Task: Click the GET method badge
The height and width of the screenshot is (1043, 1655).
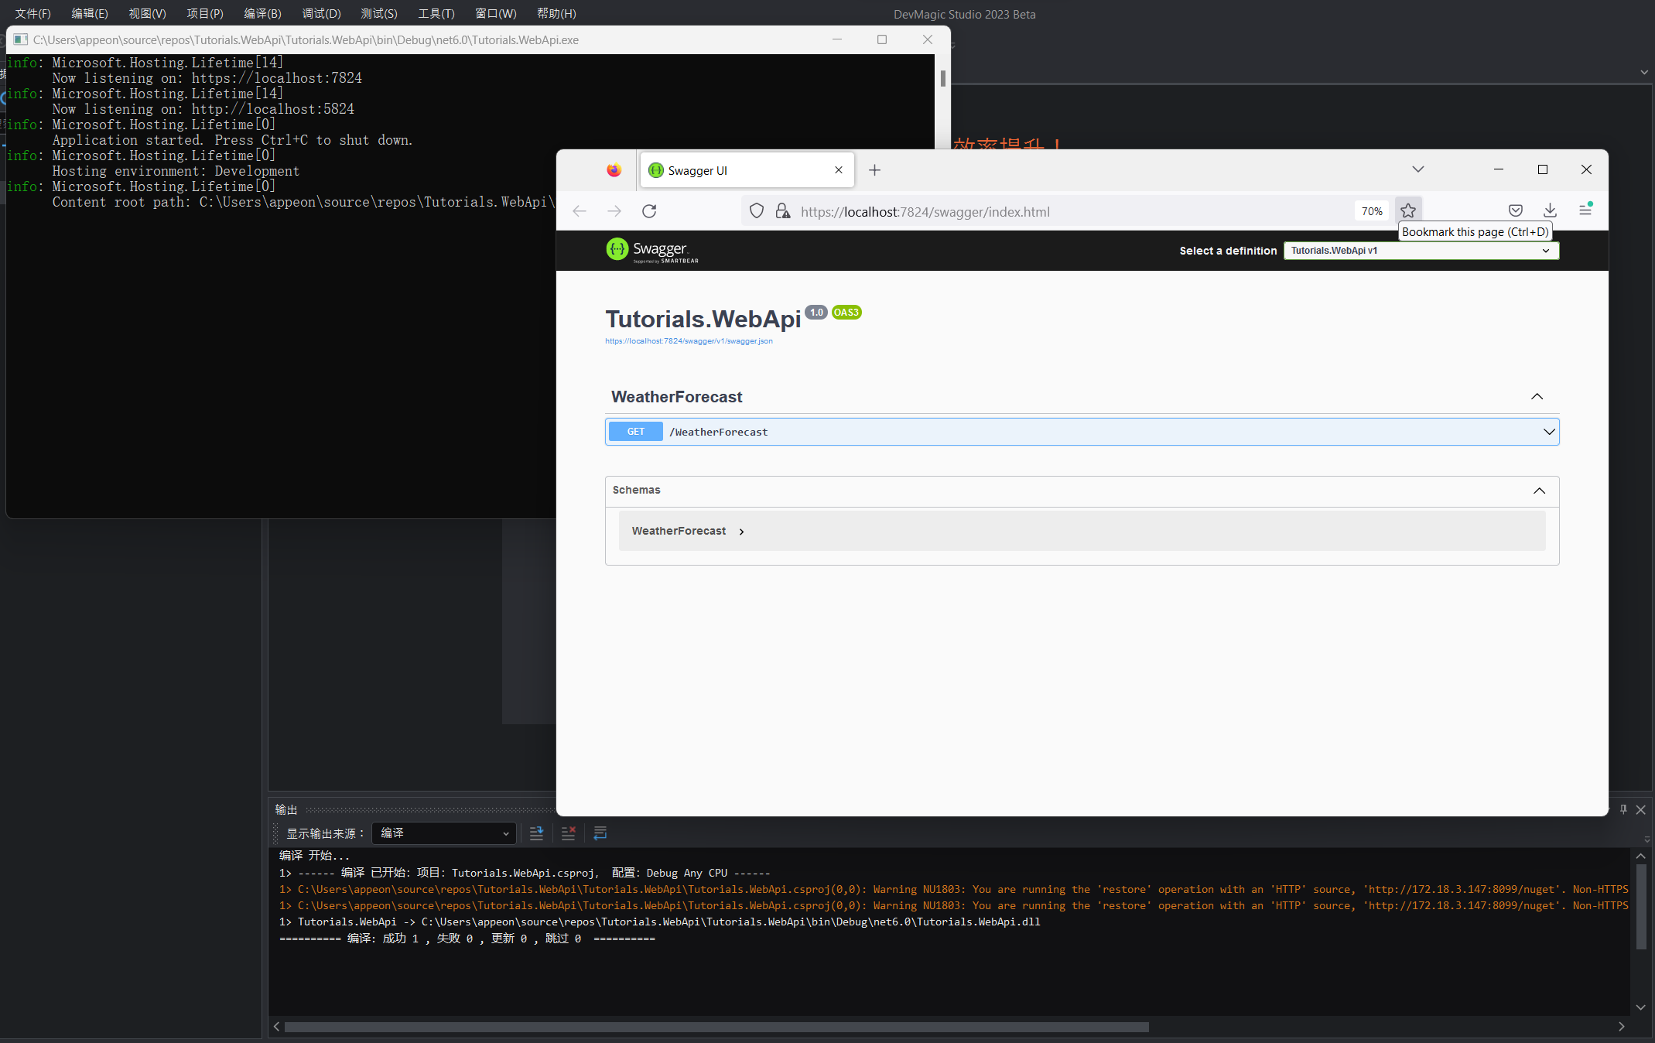Action: [x=636, y=432]
